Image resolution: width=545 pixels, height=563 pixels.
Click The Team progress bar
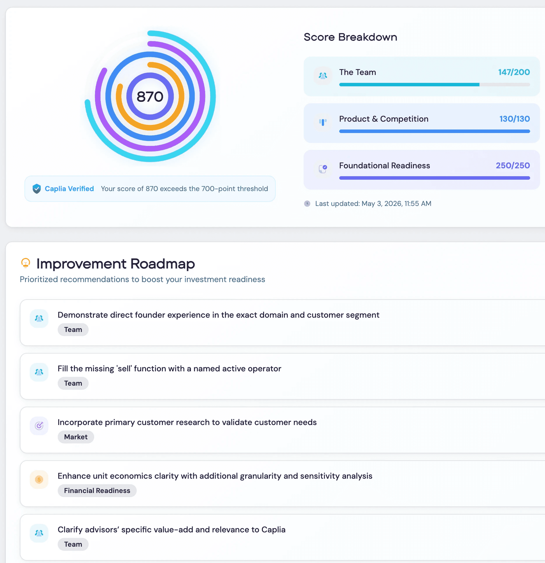click(x=435, y=85)
